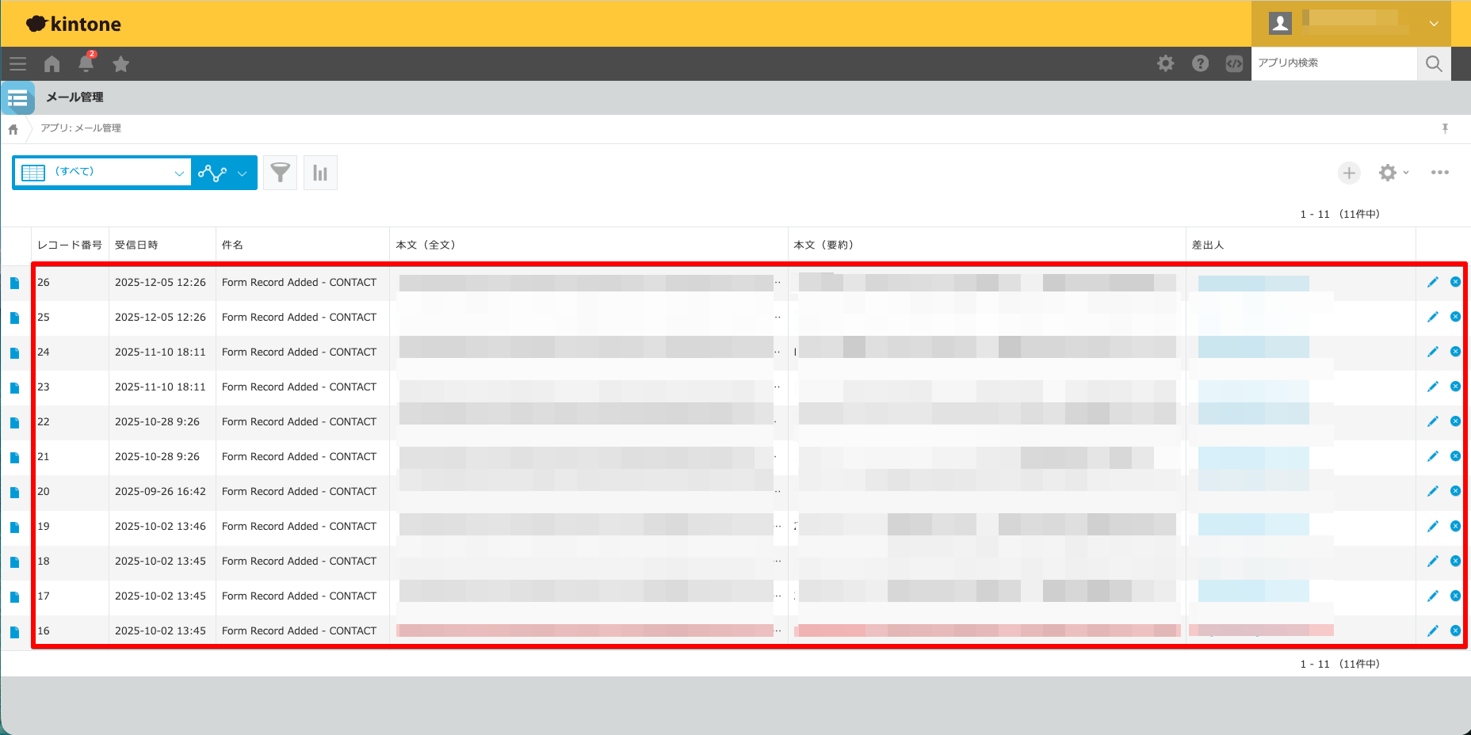Click the アプリ内検索 search field

(x=1334, y=64)
